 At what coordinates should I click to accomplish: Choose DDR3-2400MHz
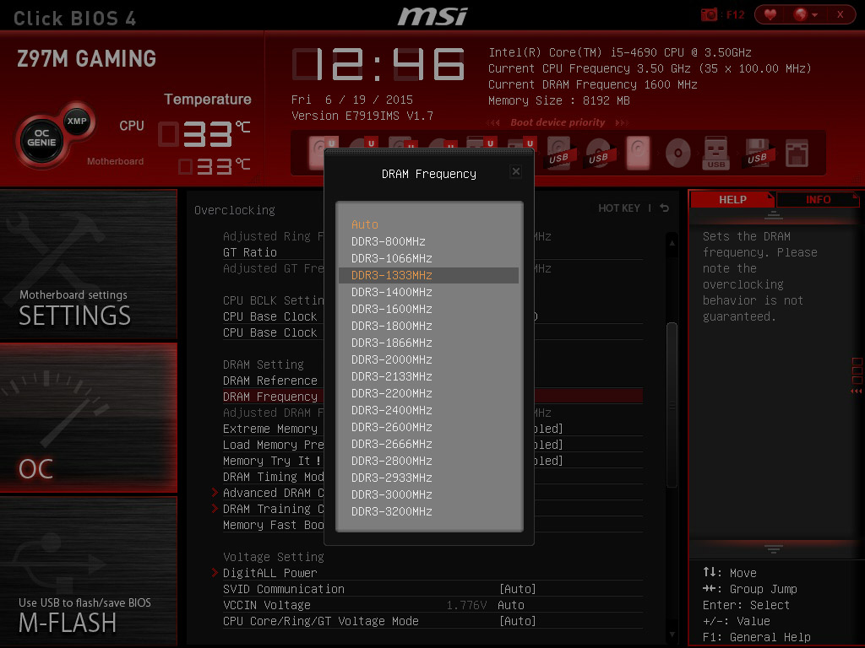(x=428, y=410)
